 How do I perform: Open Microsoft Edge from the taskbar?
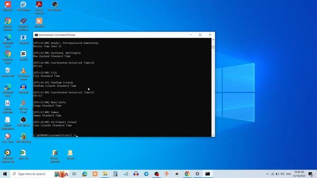pyautogui.click(x=85, y=174)
